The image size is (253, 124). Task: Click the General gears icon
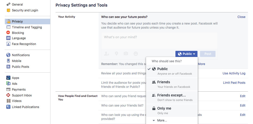(8, 4)
